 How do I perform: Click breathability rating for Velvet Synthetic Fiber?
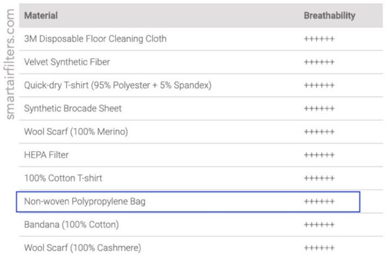tap(319, 62)
